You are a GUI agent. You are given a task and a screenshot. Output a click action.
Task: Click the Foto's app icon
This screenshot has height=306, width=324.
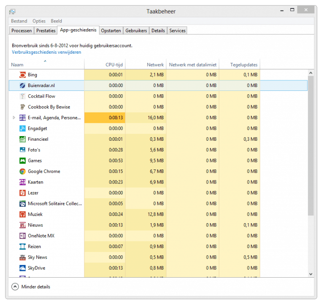pyautogui.click(x=22, y=150)
